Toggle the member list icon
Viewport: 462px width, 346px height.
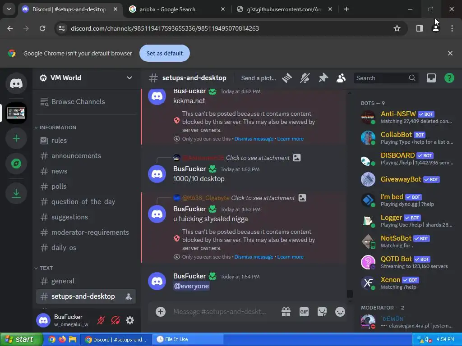[341, 78]
